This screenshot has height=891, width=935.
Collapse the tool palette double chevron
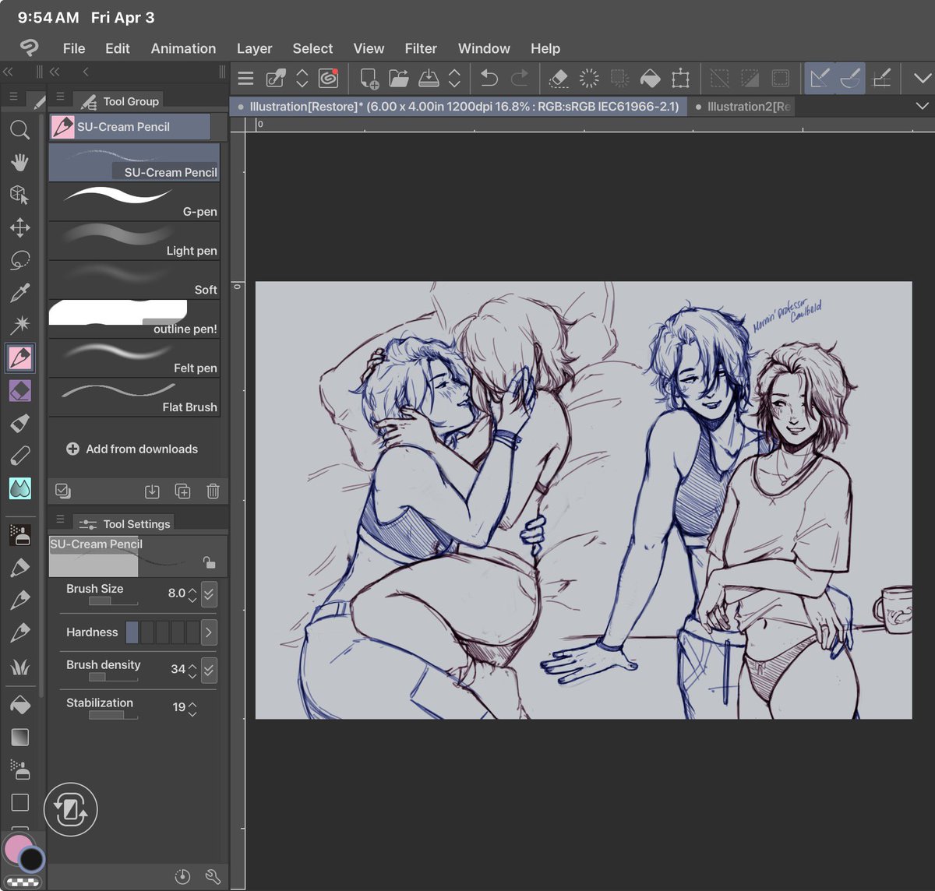pos(8,72)
